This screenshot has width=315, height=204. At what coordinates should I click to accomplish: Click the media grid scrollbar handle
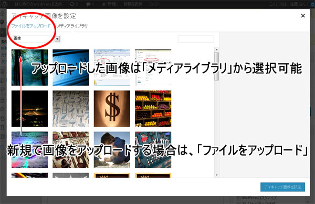[x=216, y=66]
